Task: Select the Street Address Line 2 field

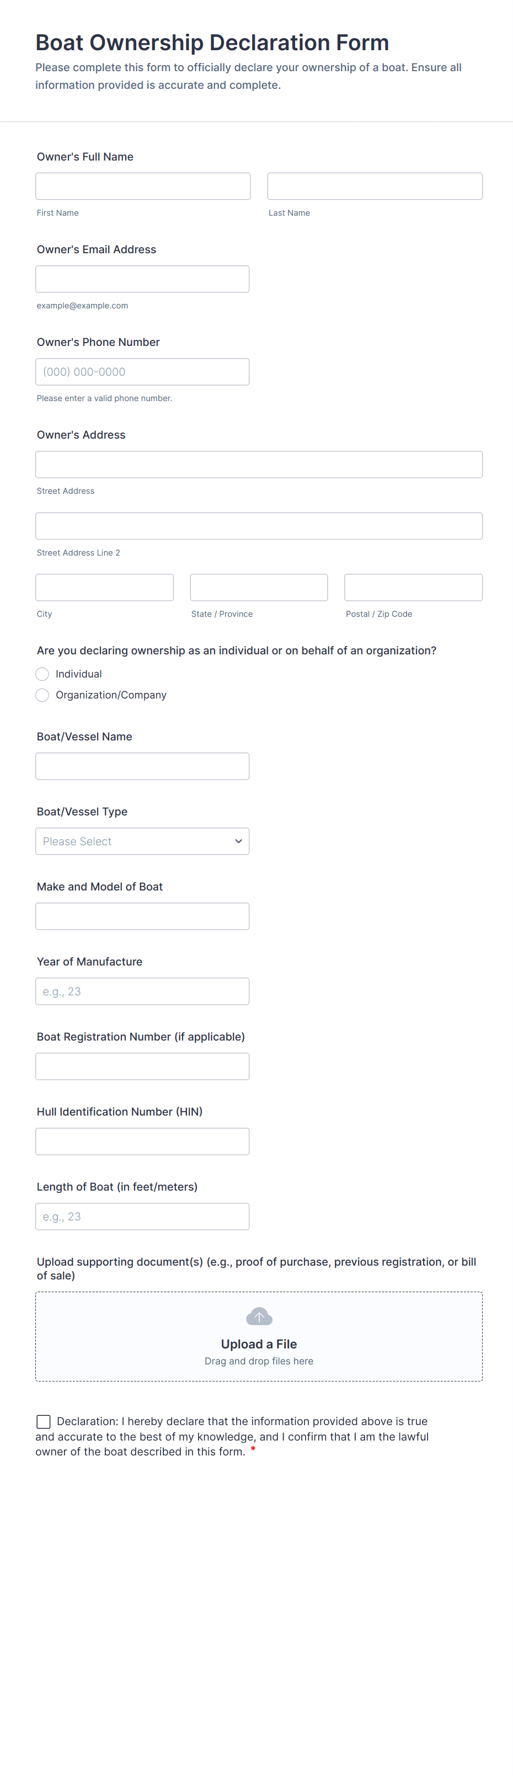Action: tap(259, 526)
